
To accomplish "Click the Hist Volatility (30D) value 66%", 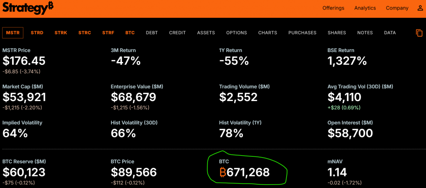I will click(123, 133).
